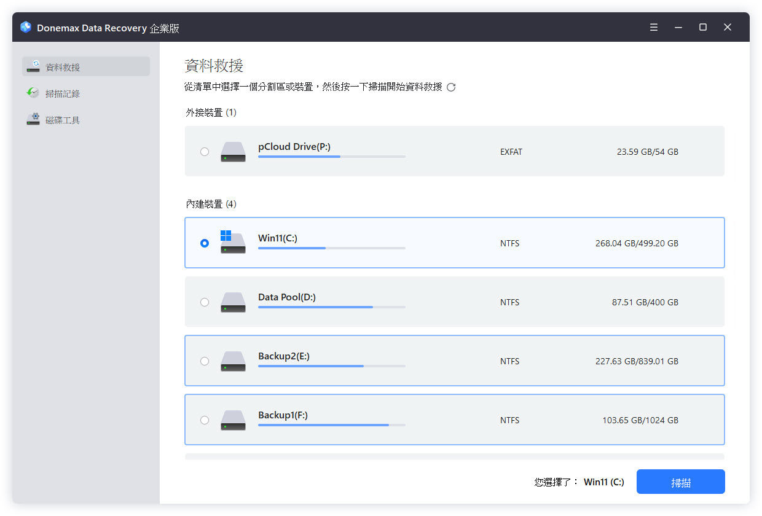This screenshot has height=516, width=762.
Task: Select the 資料救援 data recovery sidebar icon
Action: tap(33, 66)
